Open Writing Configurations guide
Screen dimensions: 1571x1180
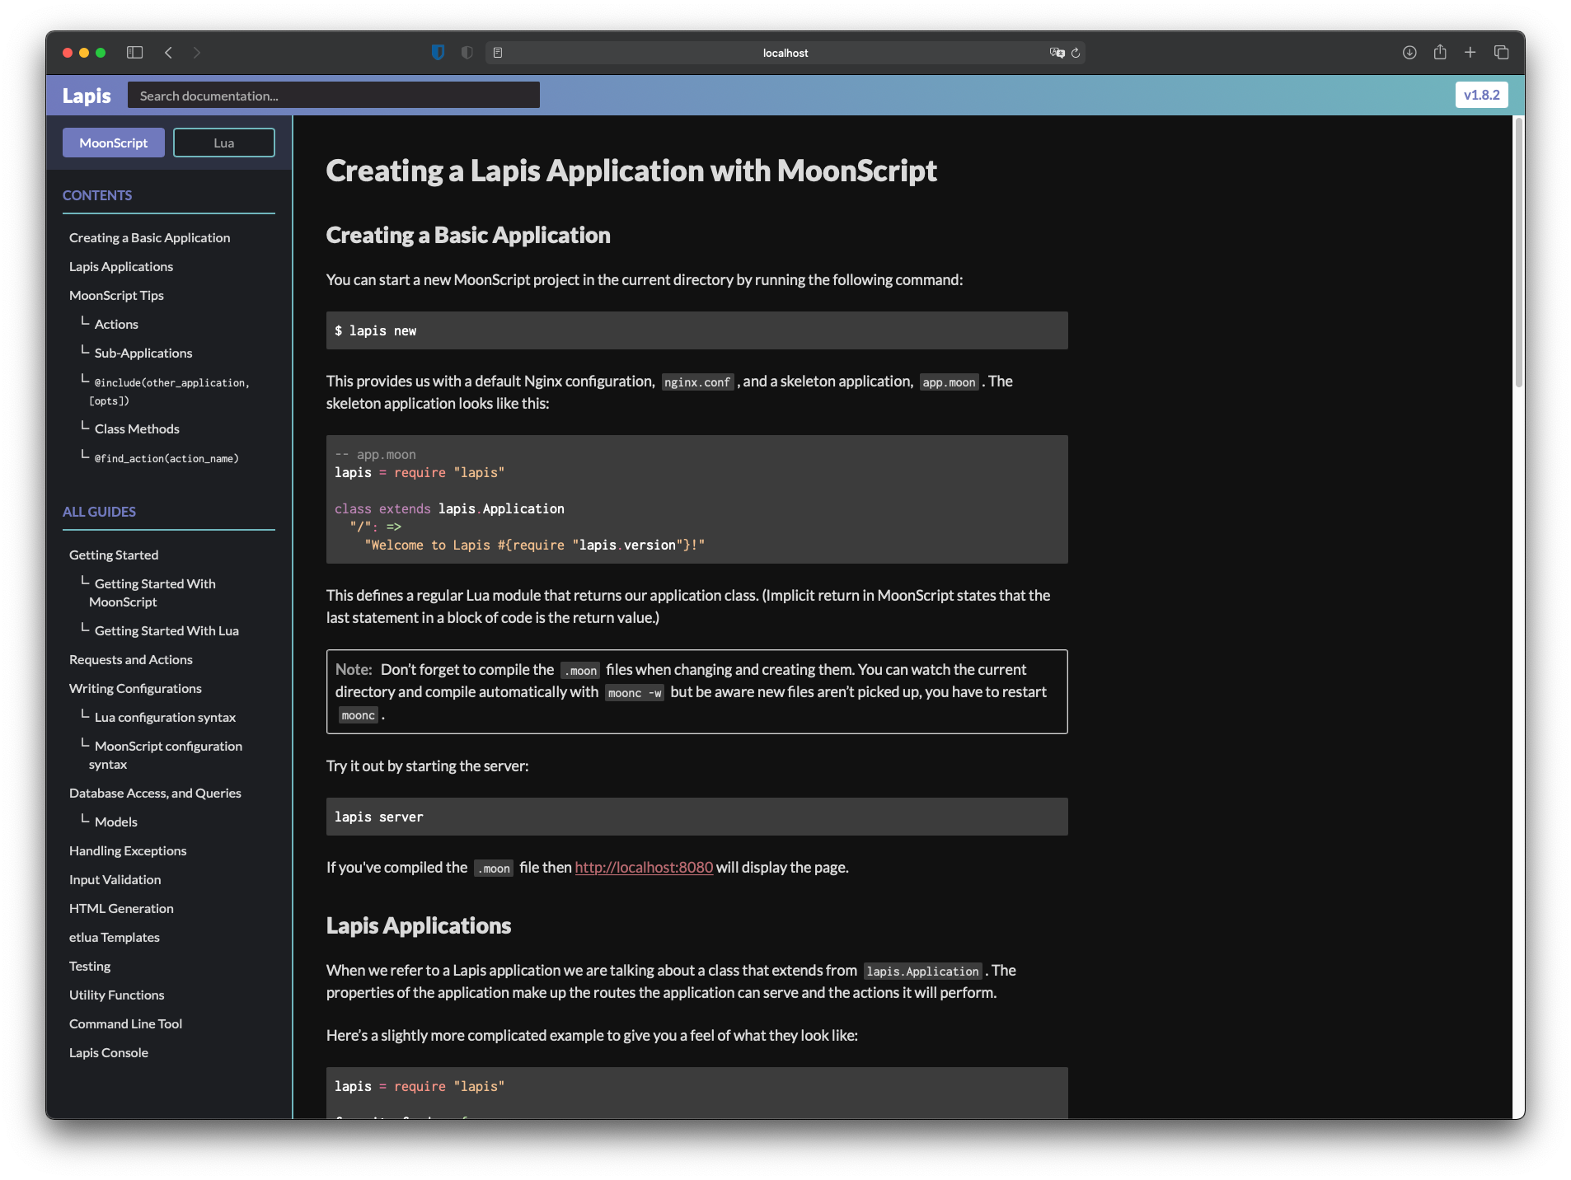point(135,688)
